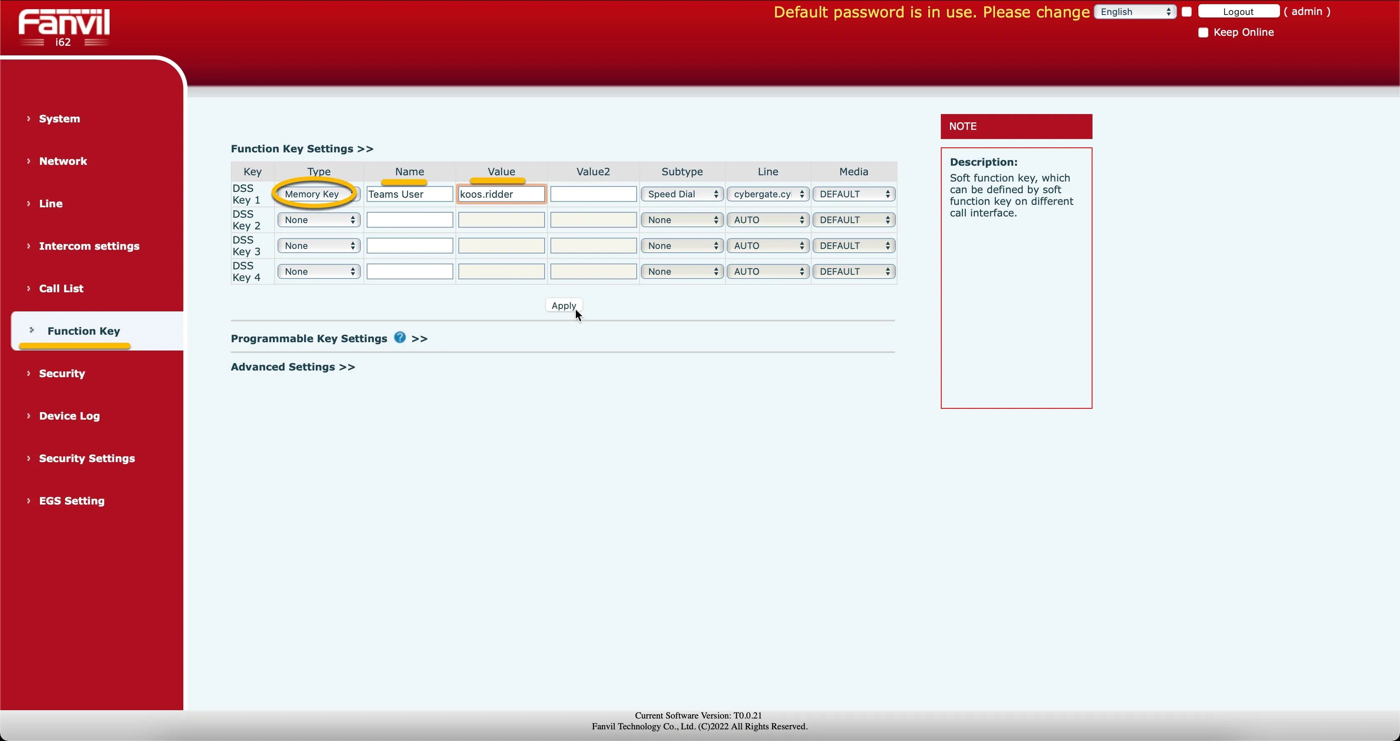
Task: Open the System menu in sidebar
Action: [59, 119]
